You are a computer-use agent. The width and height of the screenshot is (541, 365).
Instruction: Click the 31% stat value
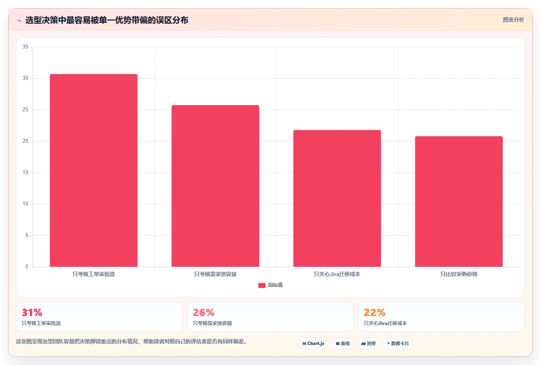click(32, 313)
